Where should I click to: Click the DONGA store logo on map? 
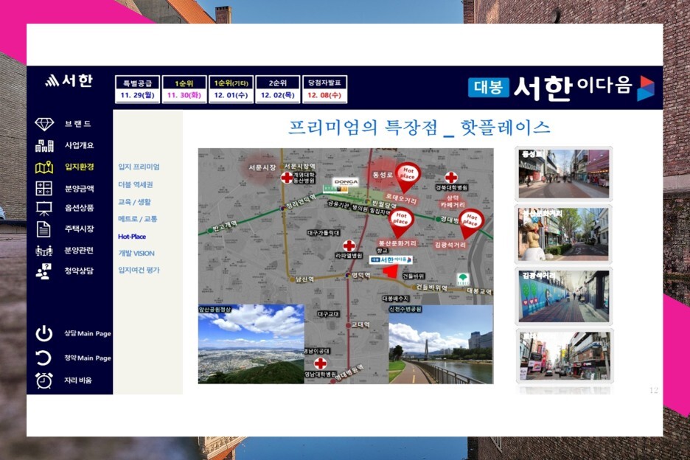coord(346,182)
